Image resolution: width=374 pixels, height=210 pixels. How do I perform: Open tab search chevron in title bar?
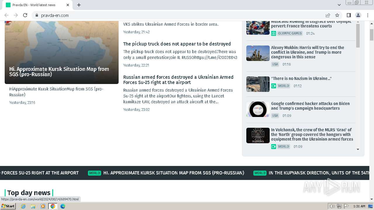pos(339,5)
